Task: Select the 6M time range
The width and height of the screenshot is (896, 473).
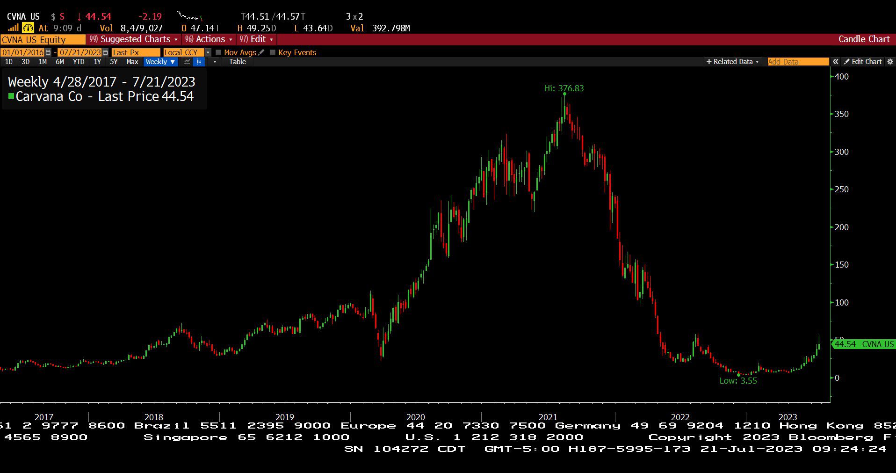Action: pos(60,62)
